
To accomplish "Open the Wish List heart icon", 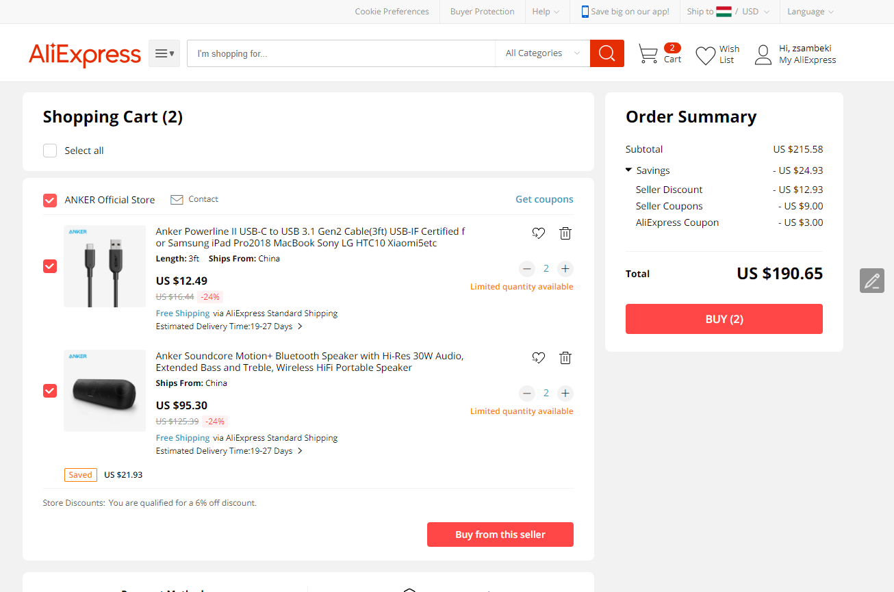I will tap(705, 55).
